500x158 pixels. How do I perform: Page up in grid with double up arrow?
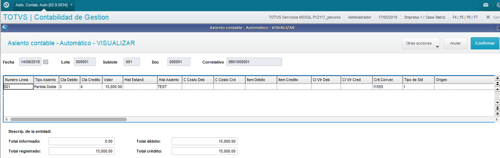tap(497, 84)
